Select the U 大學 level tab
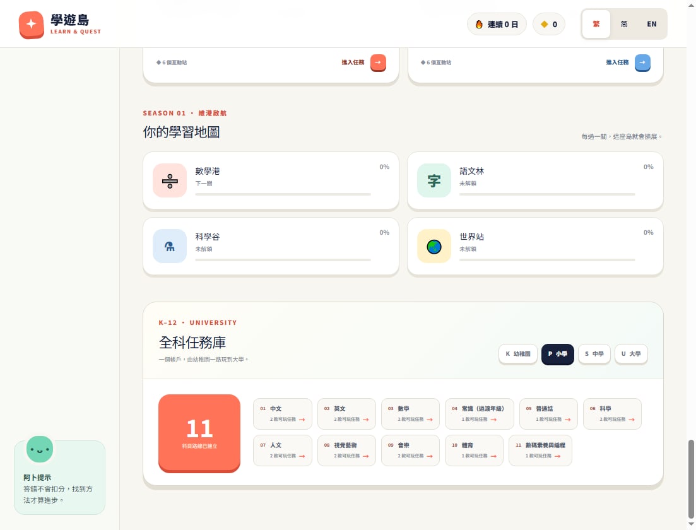This screenshot has height=530, width=696. (x=631, y=354)
